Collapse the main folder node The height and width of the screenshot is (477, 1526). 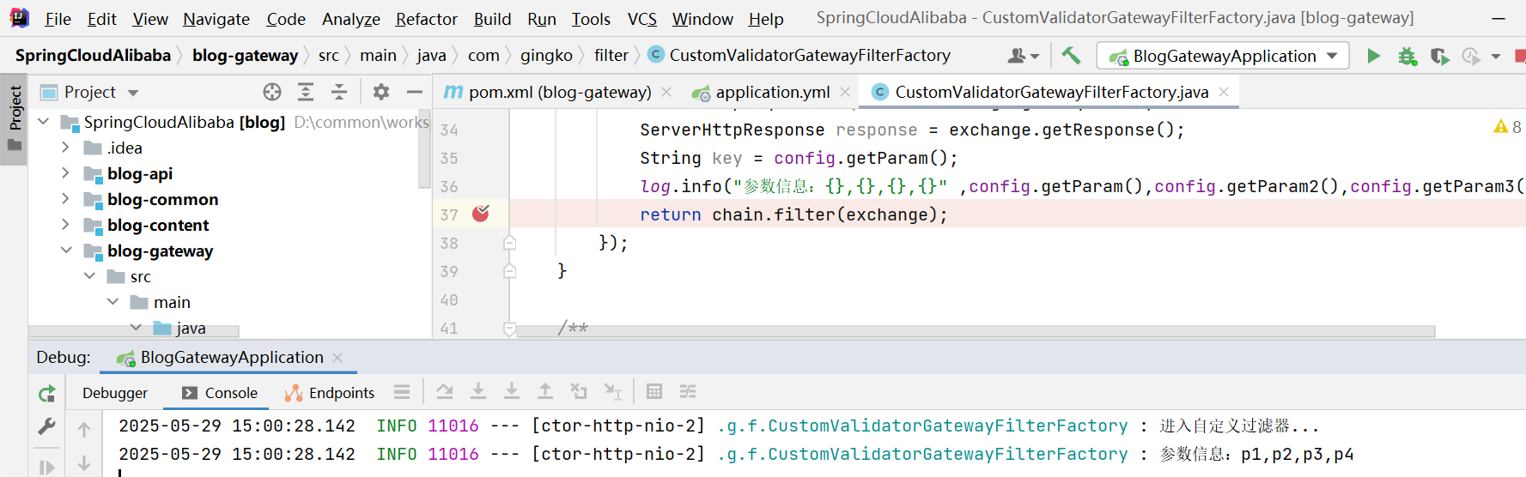[112, 302]
